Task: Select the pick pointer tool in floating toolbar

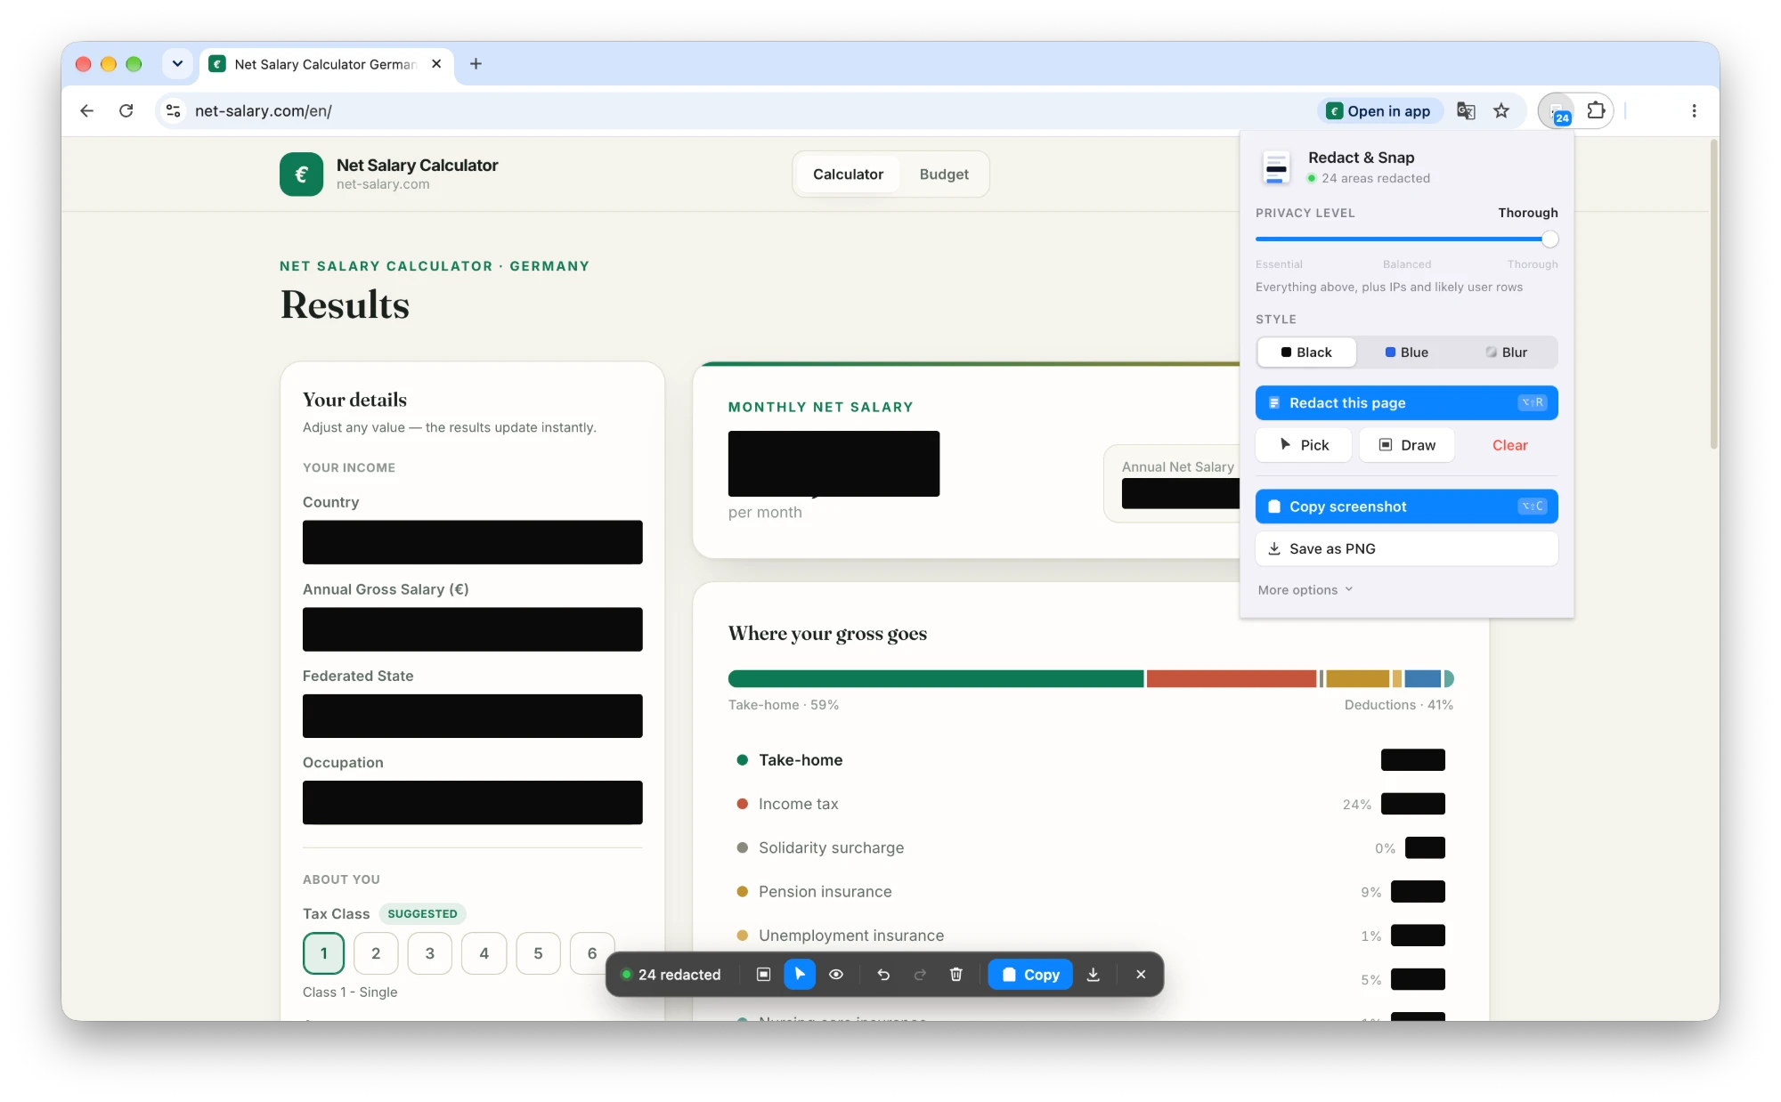Action: coord(800,974)
